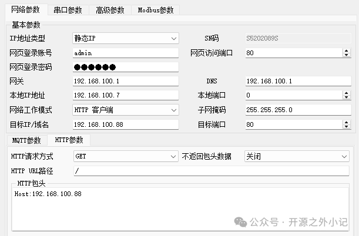Decrease the 本地端口 value with down arrow
This screenshot has height=236, width=359.
[347, 97]
